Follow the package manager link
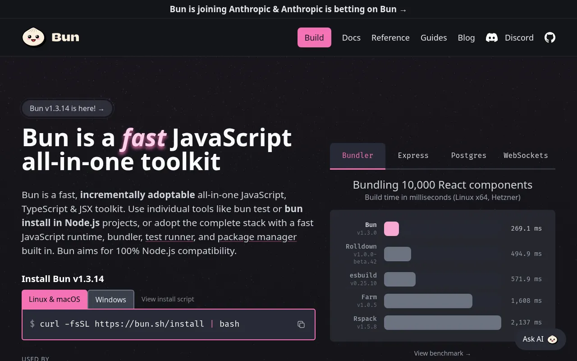Viewport: 577px width, 361px height. pos(257,237)
